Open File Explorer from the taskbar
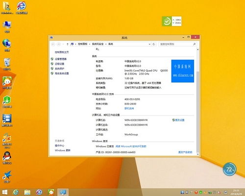Viewport: 245px width, 196px height. tap(27, 192)
